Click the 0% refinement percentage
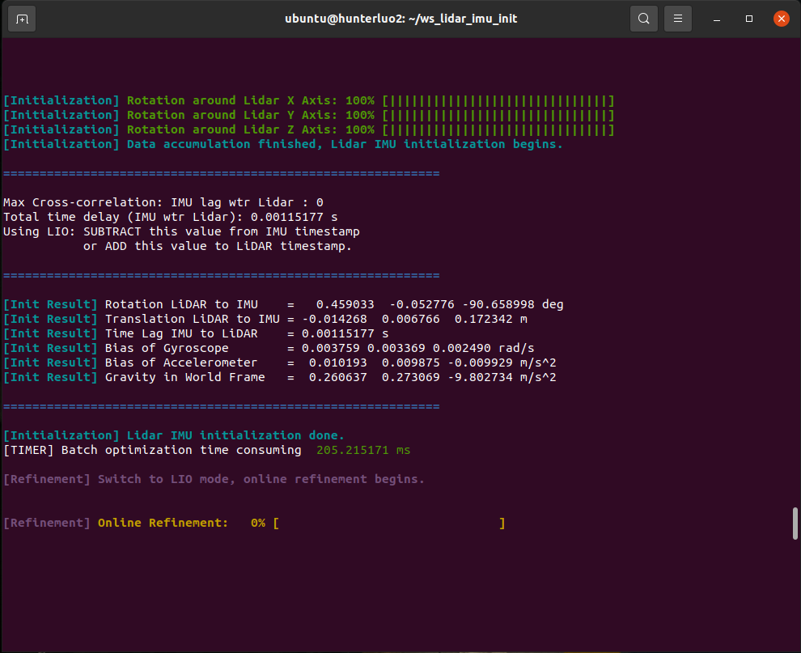This screenshot has height=653, width=801. pos(258,524)
